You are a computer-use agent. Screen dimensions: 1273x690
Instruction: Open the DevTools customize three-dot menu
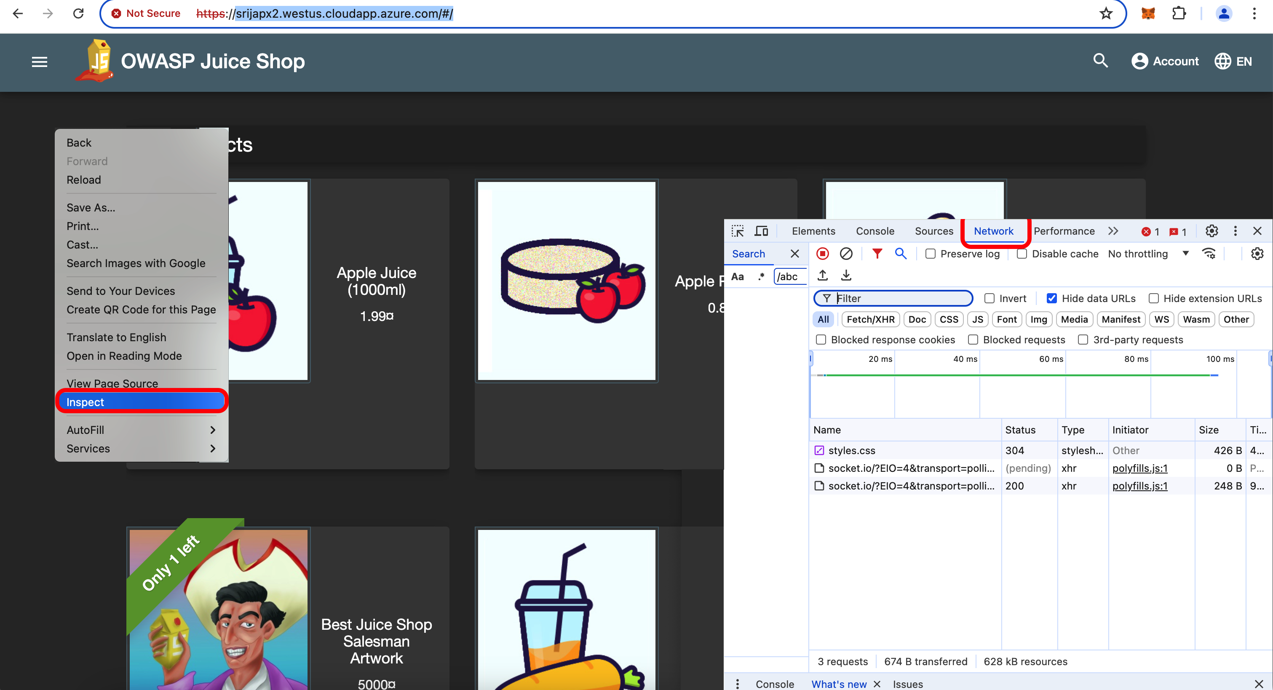point(1235,231)
